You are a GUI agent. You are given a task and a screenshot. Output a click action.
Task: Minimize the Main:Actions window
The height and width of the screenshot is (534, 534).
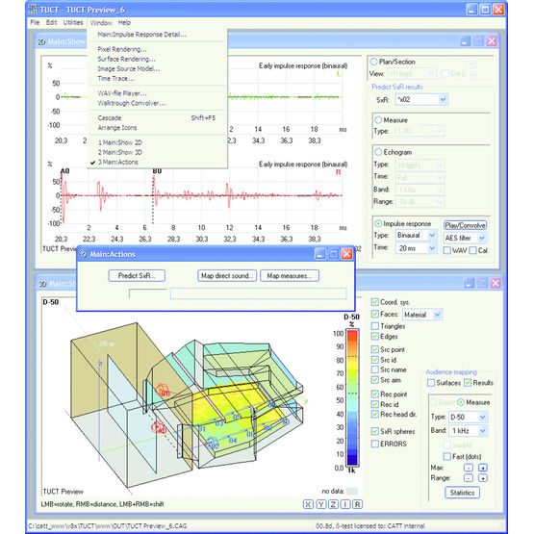click(x=319, y=254)
